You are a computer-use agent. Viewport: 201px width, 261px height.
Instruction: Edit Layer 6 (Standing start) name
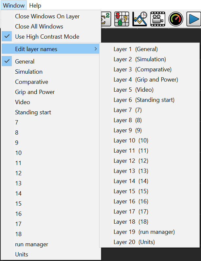[x=144, y=100]
